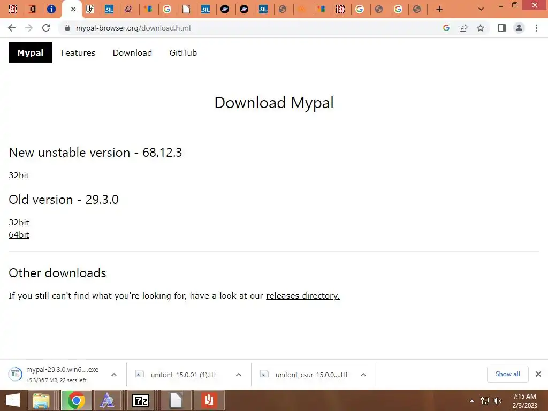Open the 7-Zip taskbar icon

(x=141, y=400)
